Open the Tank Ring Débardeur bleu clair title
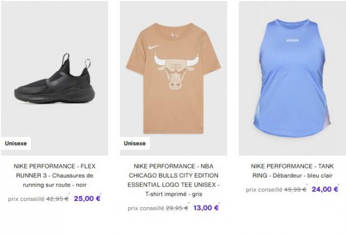The width and height of the screenshot is (346, 237). 292,171
